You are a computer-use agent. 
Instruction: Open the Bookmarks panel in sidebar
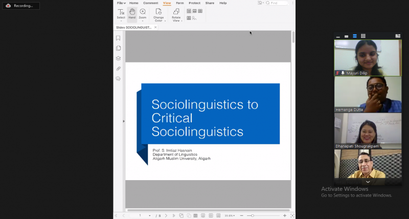coord(118,38)
